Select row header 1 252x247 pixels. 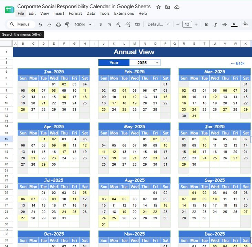(6, 52)
